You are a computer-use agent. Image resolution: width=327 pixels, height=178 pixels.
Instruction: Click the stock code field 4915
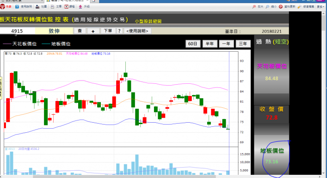click(17, 31)
